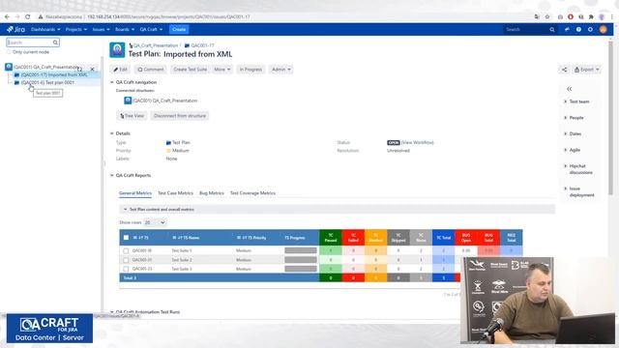Screen dimensions: 619x348
Task: Click the In Progress workflow button
Action: click(x=251, y=70)
